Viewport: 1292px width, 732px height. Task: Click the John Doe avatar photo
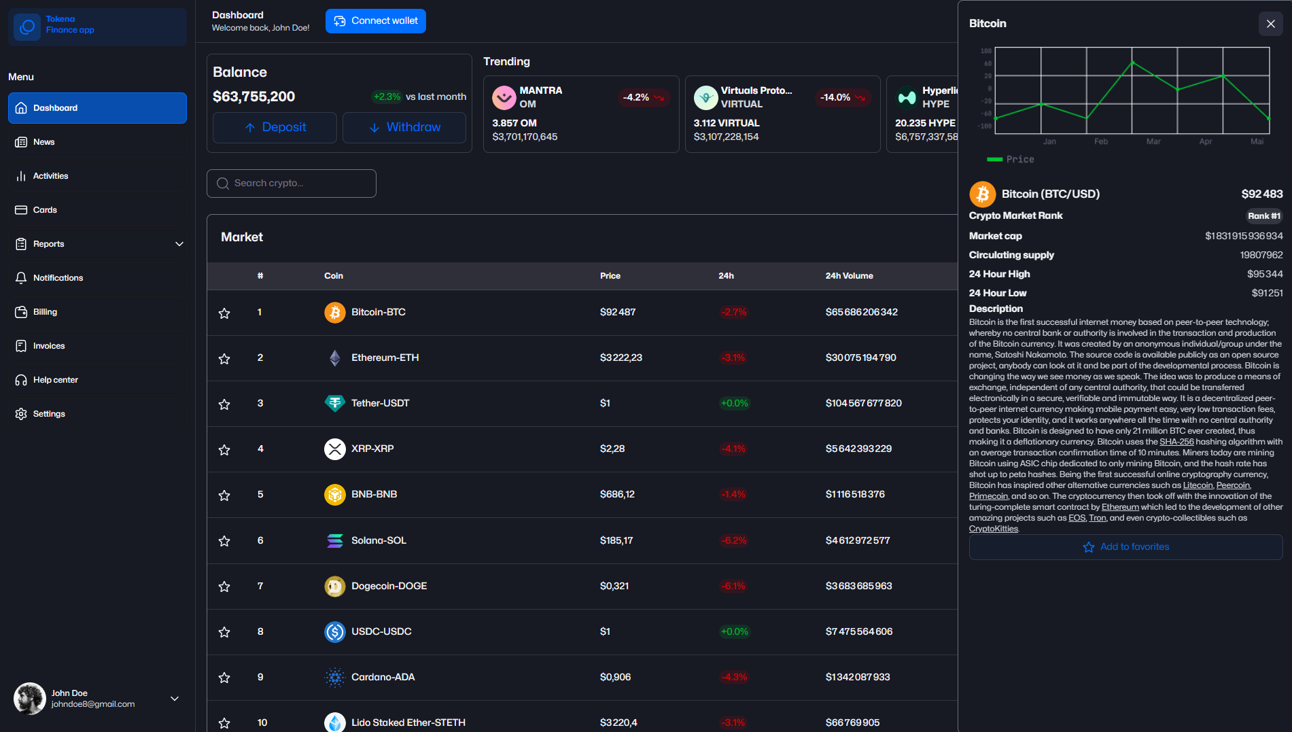[x=30, y=699]
